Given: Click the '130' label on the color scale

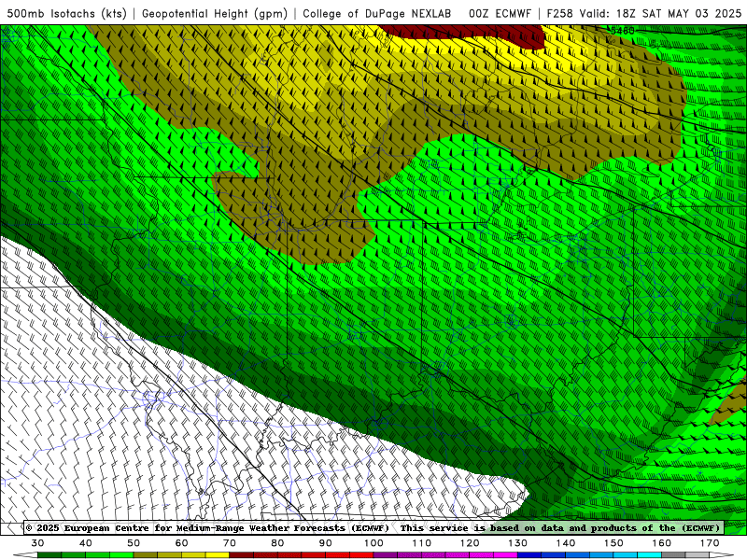Looking at the screenshot, I should 518,543.
